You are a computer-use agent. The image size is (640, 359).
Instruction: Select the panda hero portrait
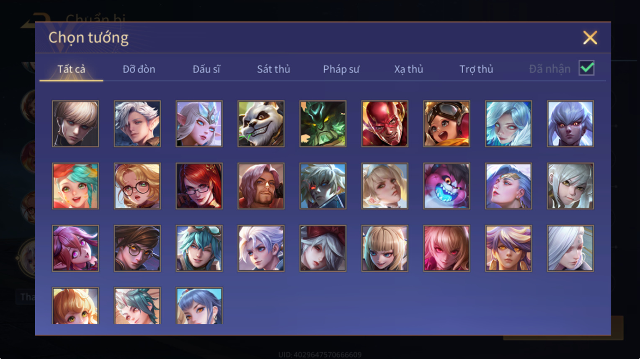(261, 124)
